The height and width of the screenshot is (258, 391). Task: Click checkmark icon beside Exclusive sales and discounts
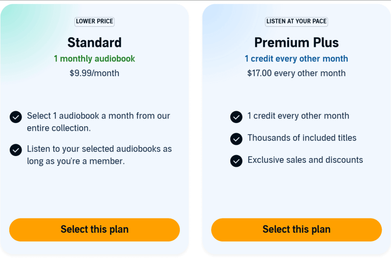pyautogui.click(x=236, y=160)
